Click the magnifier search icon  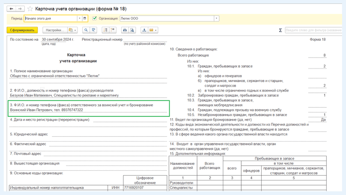click(86, 30)
